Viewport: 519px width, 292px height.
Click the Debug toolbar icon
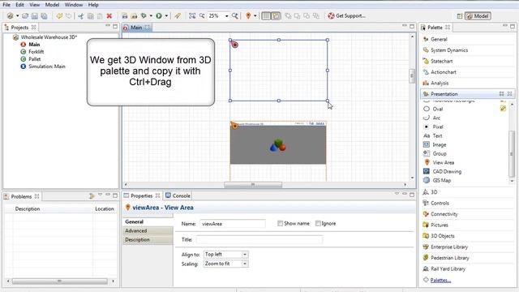(144, 15)
